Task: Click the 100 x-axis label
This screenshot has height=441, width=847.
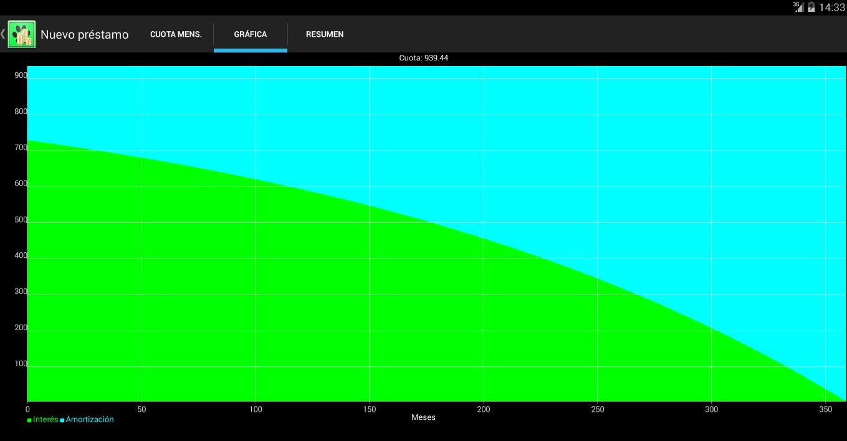Action: pyautogui.click(x=256, y=409)
